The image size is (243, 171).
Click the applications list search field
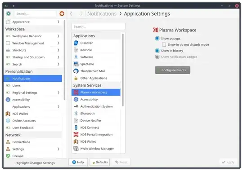(98, 26)
